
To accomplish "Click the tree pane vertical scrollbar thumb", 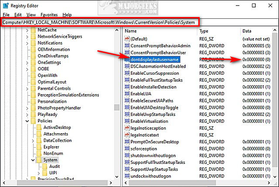I will pos(117,107).
